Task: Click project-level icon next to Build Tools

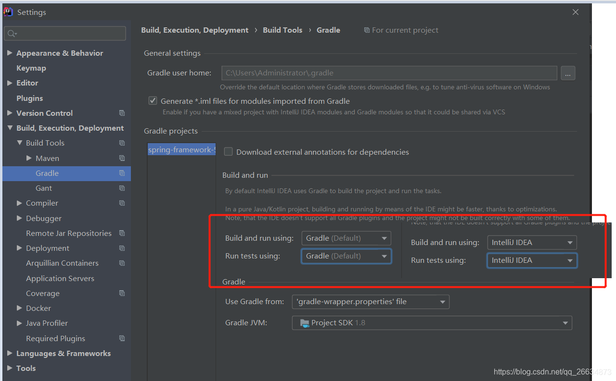Action: (122, 143)
